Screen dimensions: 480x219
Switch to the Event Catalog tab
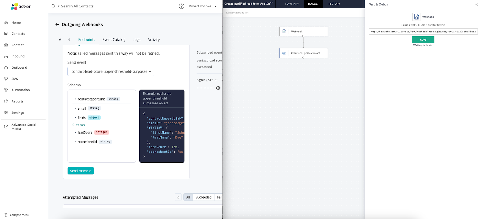pyautogui.click(x=114, y=40)
